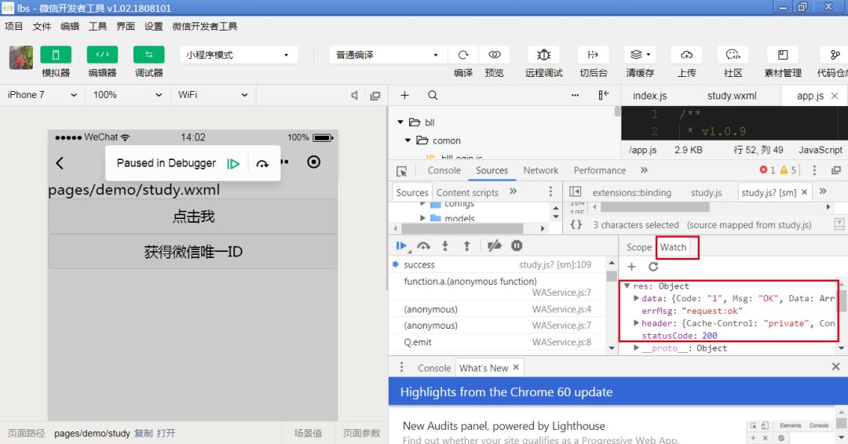Open the WiFi network dropdown
Image resolution: width=848 pixels, height=444 pixels.
click(x=213, y=94)
